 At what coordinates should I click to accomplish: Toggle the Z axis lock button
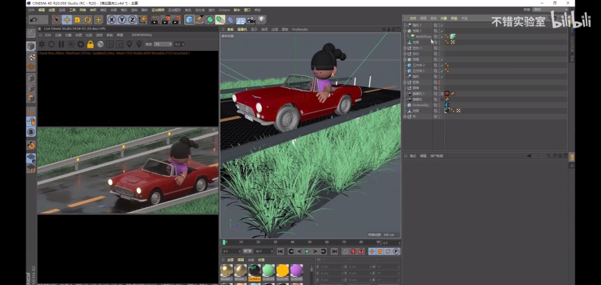click(132, 20)
